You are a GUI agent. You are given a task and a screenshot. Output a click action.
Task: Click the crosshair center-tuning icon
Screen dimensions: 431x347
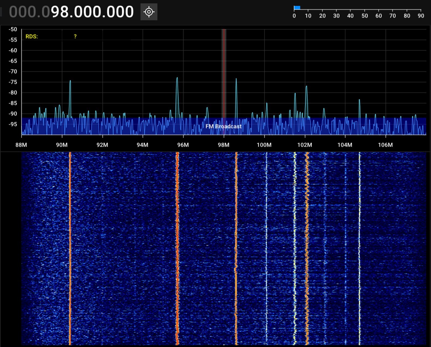point(149,12)
